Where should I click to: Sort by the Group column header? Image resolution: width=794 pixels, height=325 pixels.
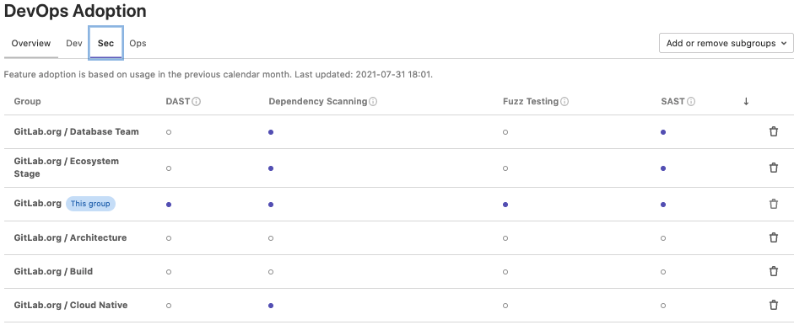27,101
